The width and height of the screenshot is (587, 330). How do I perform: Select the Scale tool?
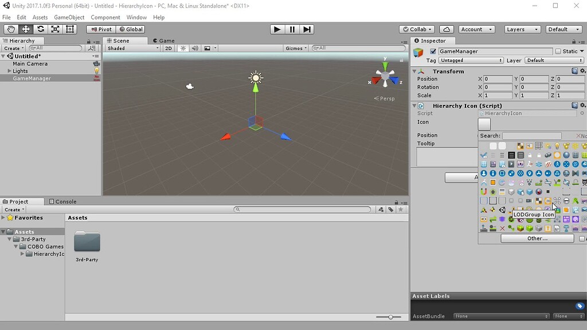pos(56,29)
